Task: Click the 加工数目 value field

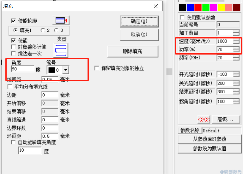Action: coord(225,33)
